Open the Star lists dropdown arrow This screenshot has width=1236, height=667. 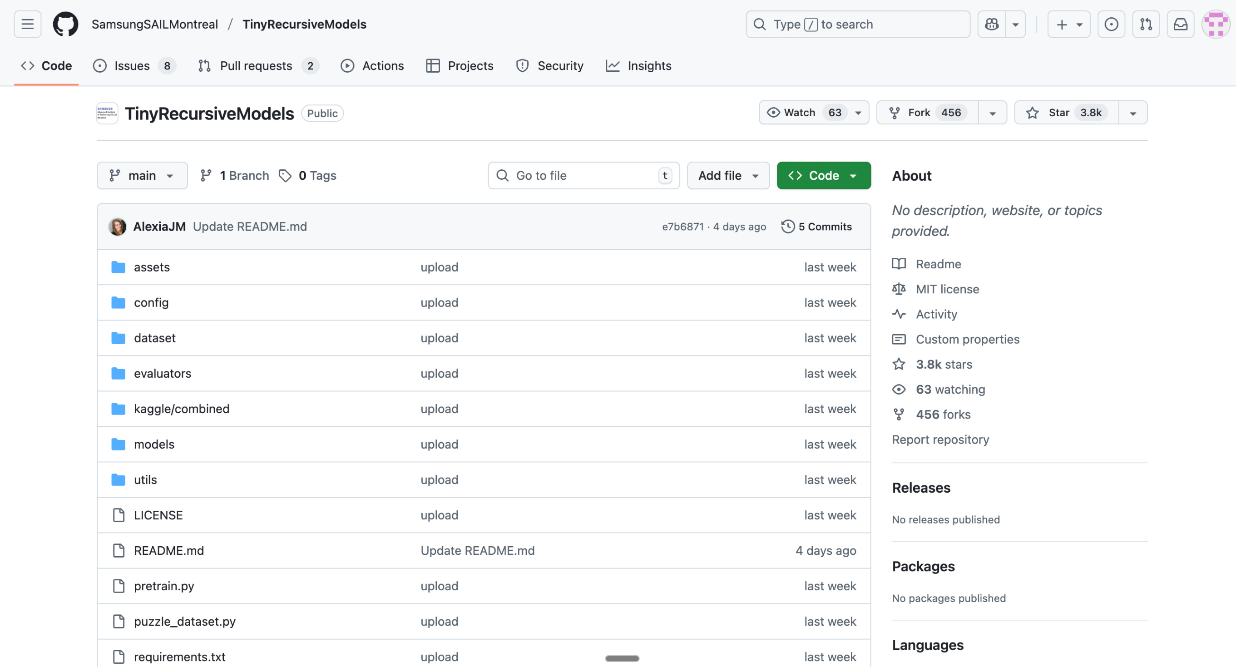coord(1132,113)
